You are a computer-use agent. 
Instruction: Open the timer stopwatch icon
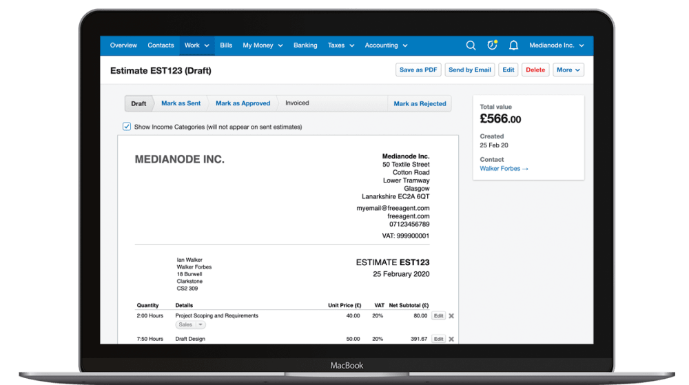pyautogui.click(x=492, y=45)
